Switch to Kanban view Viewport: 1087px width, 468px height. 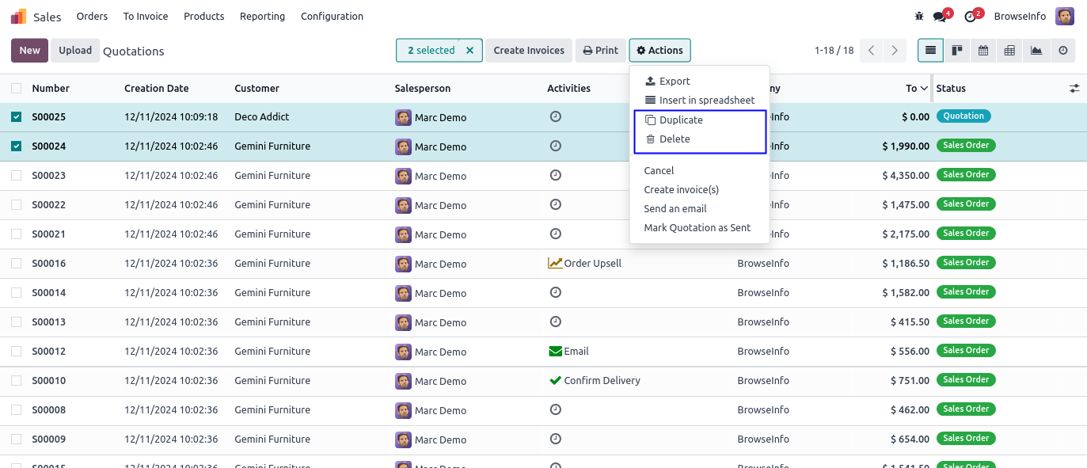pos(957,51)
